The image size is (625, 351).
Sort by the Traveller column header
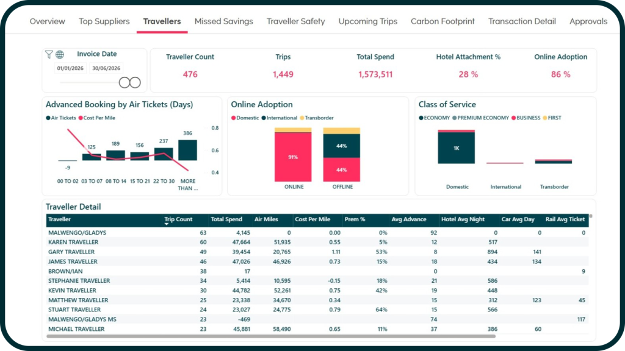pos(59,219)
